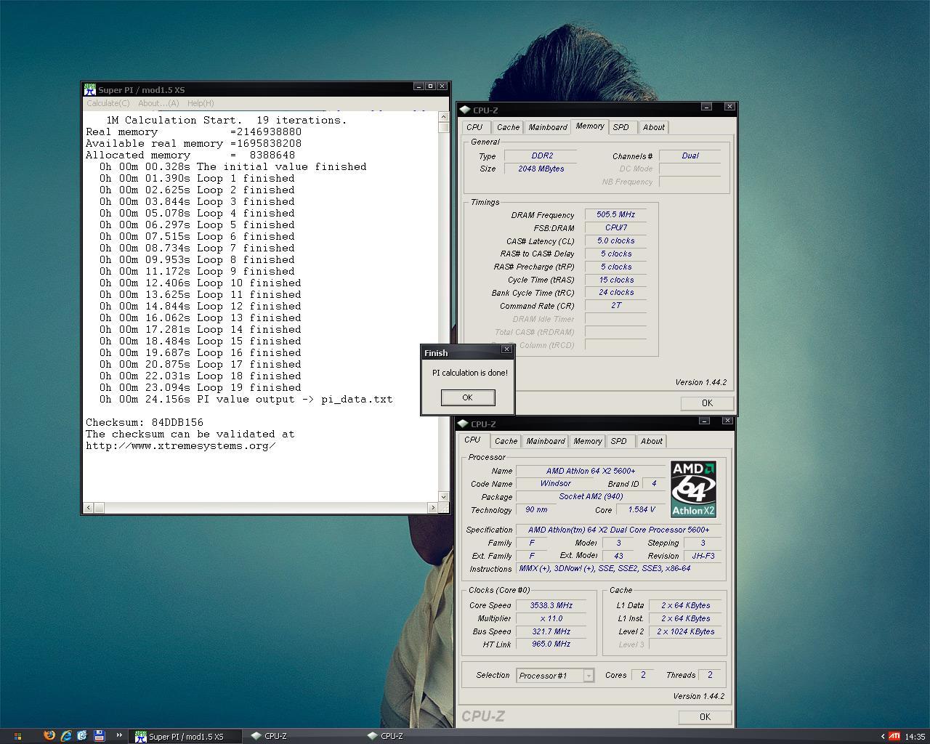Click the Super PI vertical scrollbar up arrow
Viewport: 930px width, 744px height.
[x=443, y=116]
